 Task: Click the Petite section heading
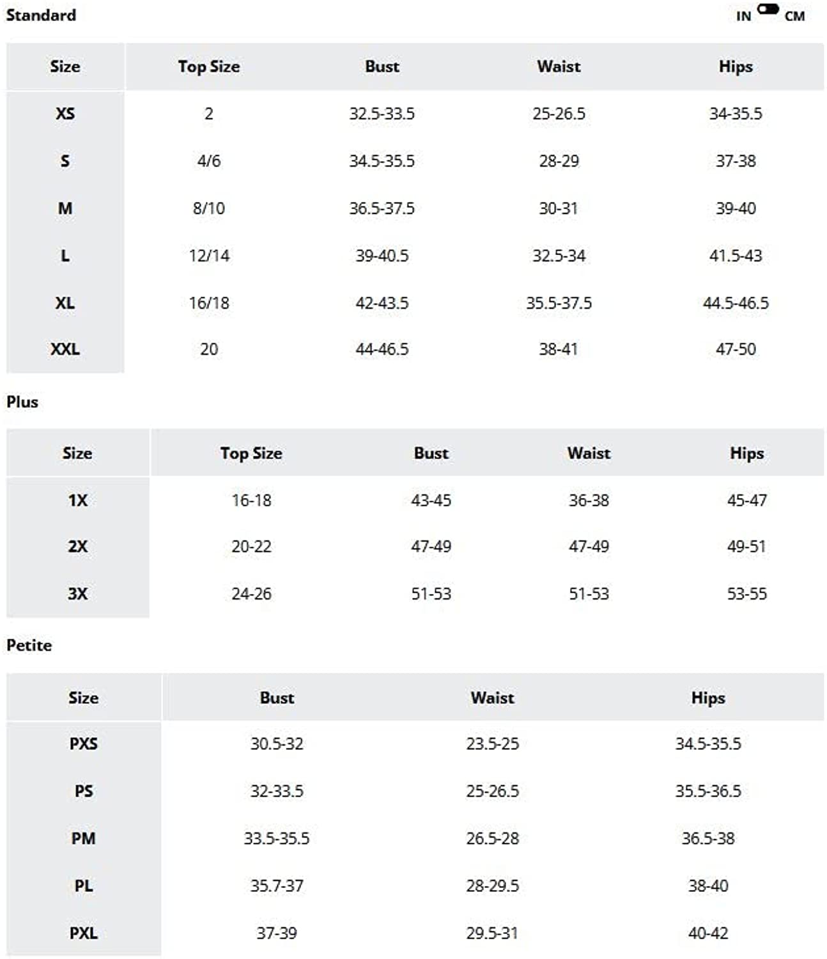click(x=29, y=645)
